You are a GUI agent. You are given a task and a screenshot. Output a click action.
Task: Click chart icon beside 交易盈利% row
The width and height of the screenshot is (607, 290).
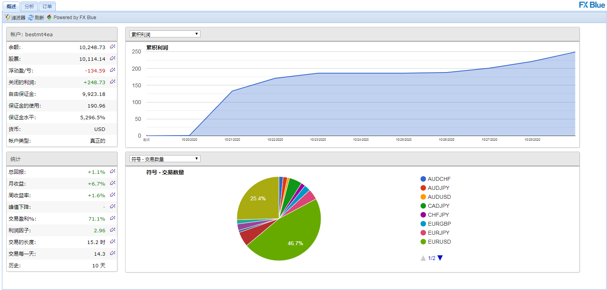[x=112, y=218]
